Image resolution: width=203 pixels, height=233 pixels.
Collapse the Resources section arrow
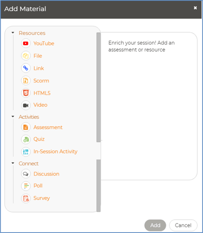(13, 33)
